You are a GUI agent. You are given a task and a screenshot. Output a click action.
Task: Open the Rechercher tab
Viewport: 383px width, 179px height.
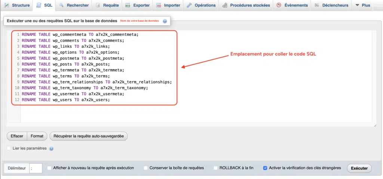pyautogui.click(x=74, y=5)
